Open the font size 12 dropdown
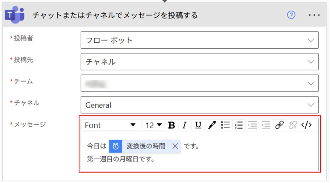 (x=154, y=125)
